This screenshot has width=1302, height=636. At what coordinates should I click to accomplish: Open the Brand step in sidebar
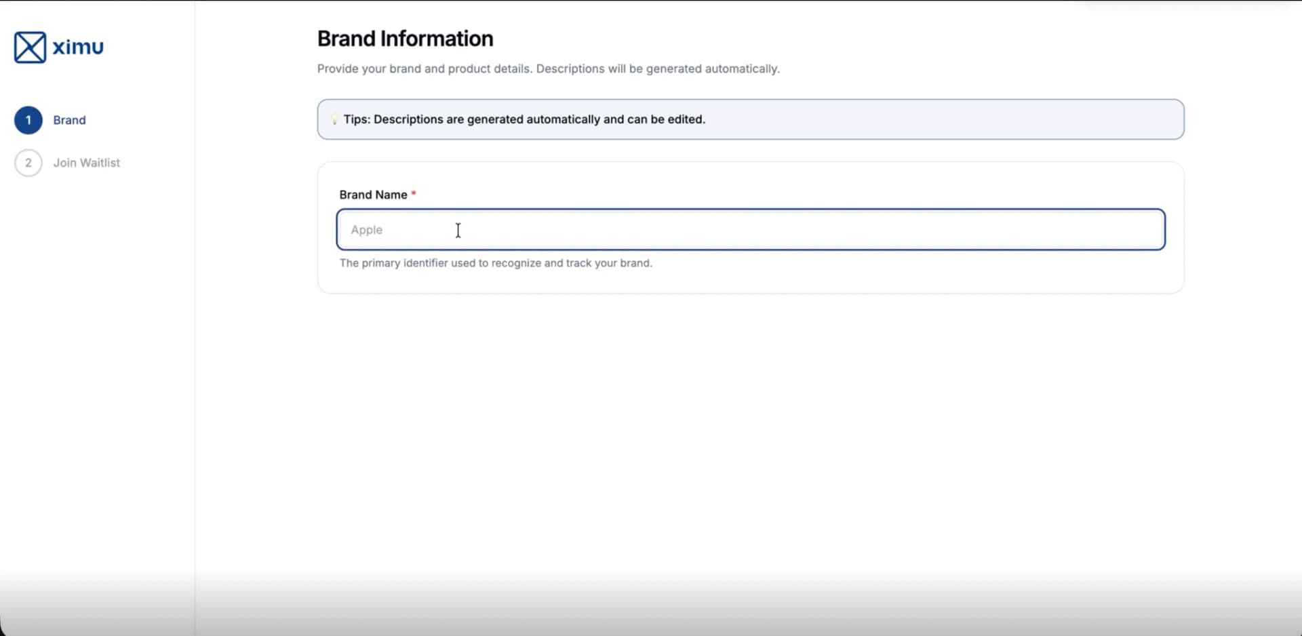coord(69,120)
